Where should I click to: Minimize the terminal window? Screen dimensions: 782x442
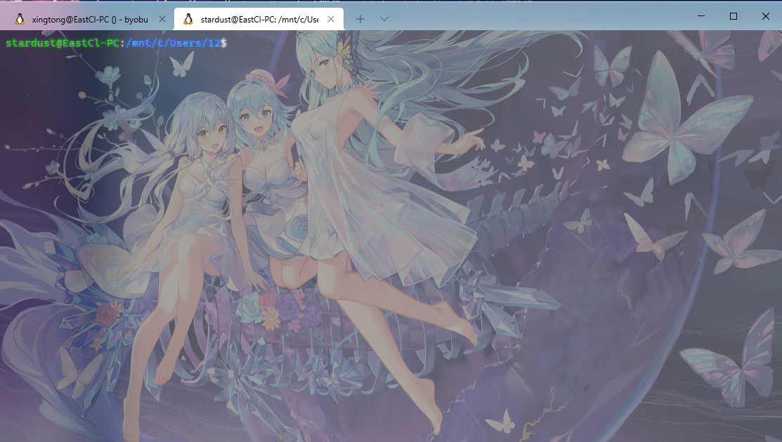pyautogui.click(x=700, y=16)
